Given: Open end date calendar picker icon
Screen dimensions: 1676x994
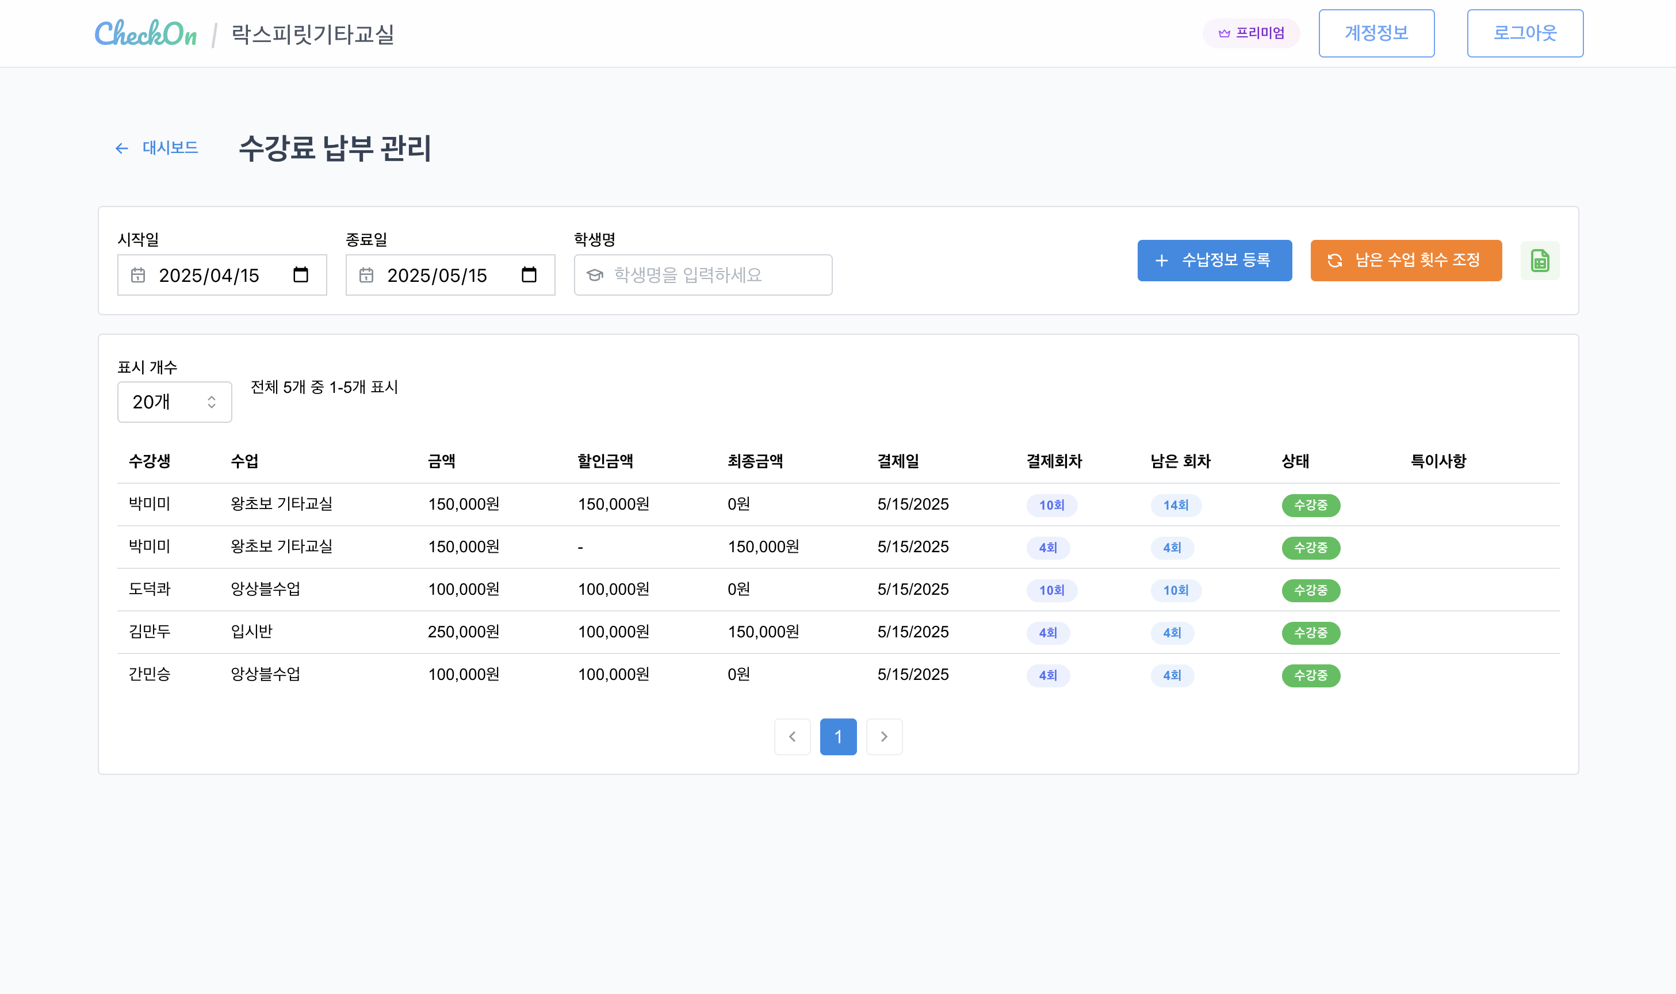Looking at the screenshot, I should [529, 274].
